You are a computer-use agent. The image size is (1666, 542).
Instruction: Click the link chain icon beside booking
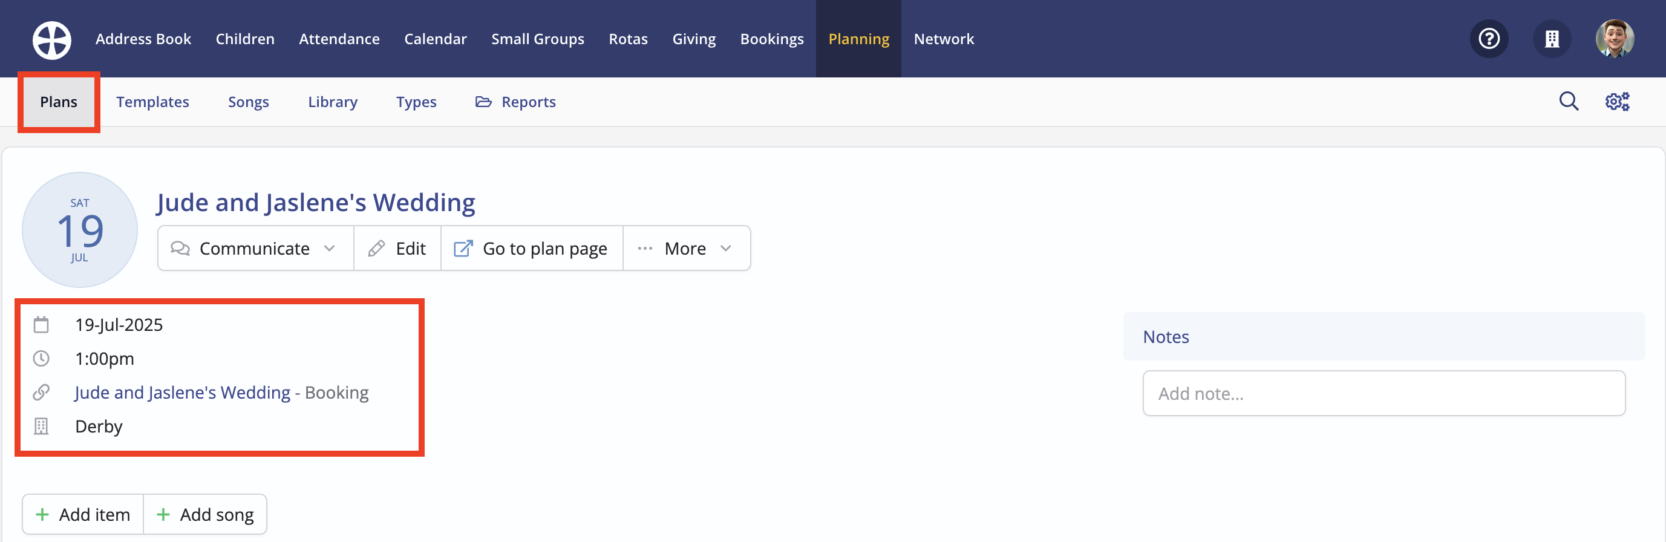(41, 392)
